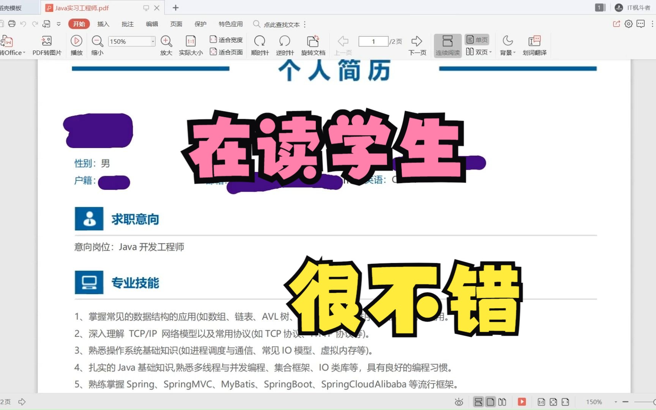The width and height of the screenshot is (656, 410).
Task: Open the far-right ribbon more-options menu
Action: point(653,24)
